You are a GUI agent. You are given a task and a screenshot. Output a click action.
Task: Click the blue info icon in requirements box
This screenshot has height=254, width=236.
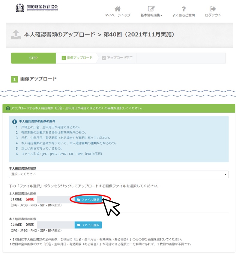point(14,122)
